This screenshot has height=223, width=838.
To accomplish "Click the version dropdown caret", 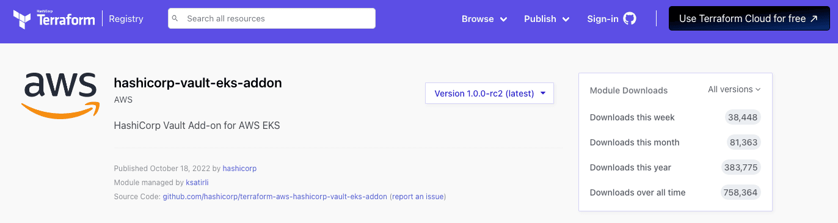I will 542,93.
